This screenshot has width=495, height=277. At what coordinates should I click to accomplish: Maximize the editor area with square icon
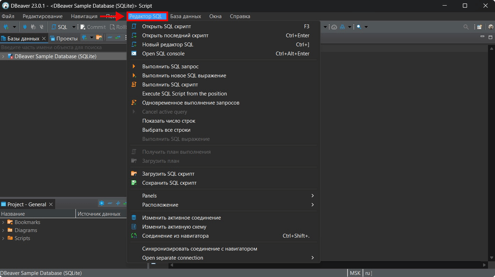click(490, 37)
